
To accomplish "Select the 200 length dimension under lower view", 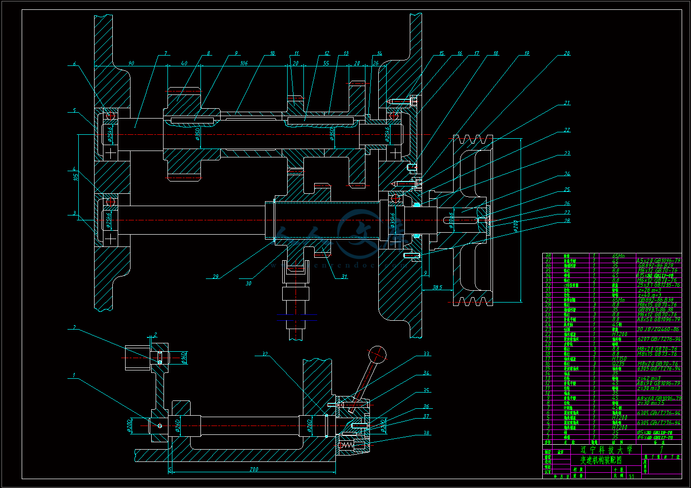I will coord(254,469).
